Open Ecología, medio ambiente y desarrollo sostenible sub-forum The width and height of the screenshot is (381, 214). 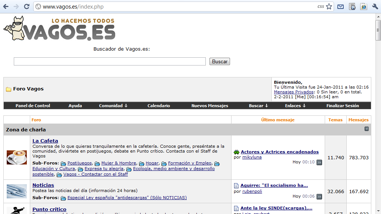point(124,171)
